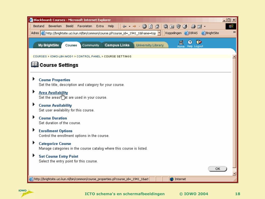The width and height of the screenshot is (265, 199).
Task: Print the page with the printer icon
Action: pos(193,26)
